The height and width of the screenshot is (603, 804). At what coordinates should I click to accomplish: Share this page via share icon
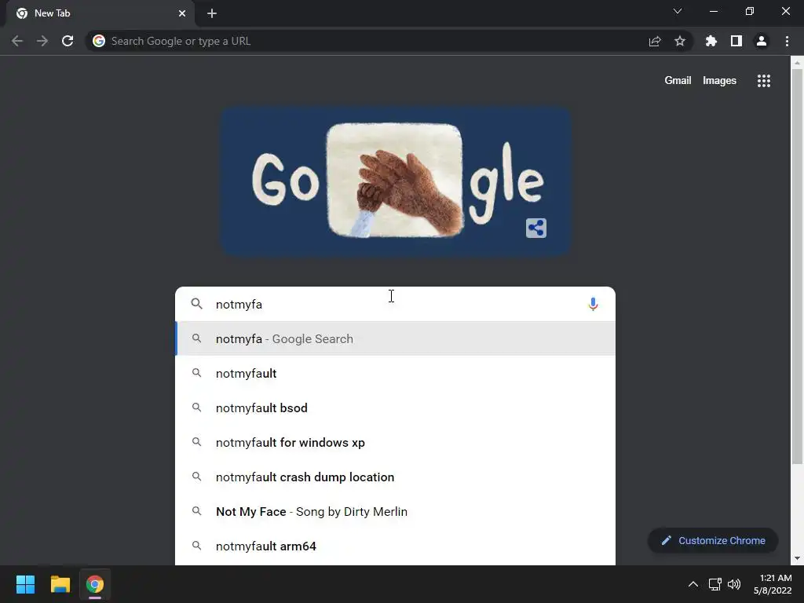tap(655, 41)
